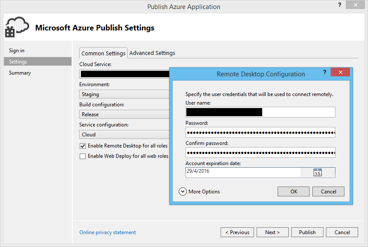Expand More Options in the dialog
The width and height of the screenshot is (368, 247).
(x=183, y=192)
